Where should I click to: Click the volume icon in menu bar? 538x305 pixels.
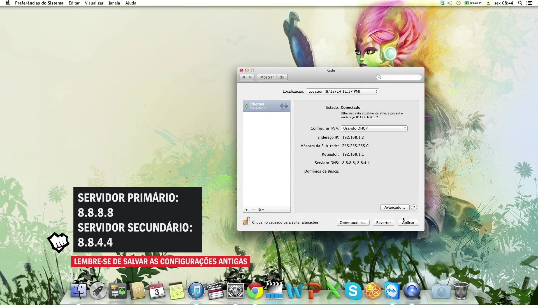450,3
